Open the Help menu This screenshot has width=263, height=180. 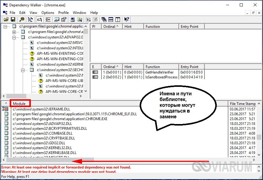click(94, 13)
